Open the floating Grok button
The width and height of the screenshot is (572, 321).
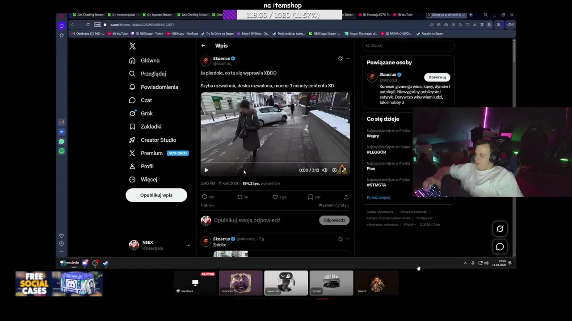(x=500, y=229)
